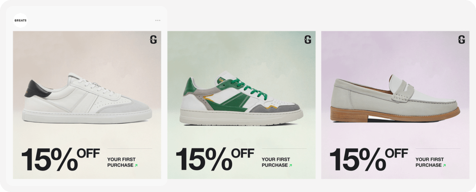Click "Your First Purchase" under the loafer
Image resolution: width=476 pixels, height=192 pixels.
pos(429,162)
